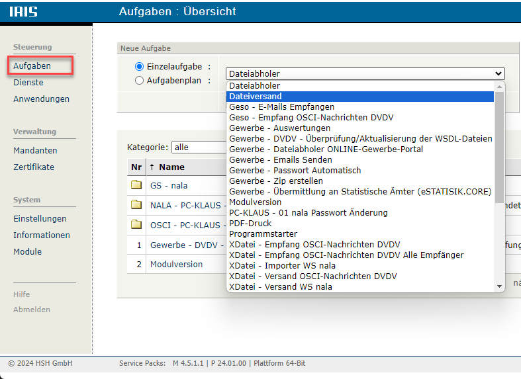This screenshot has width=521, height=379.
Task: Click the sort arrow beside Name column
Action: pyautogui.click(x=152, y=167)
